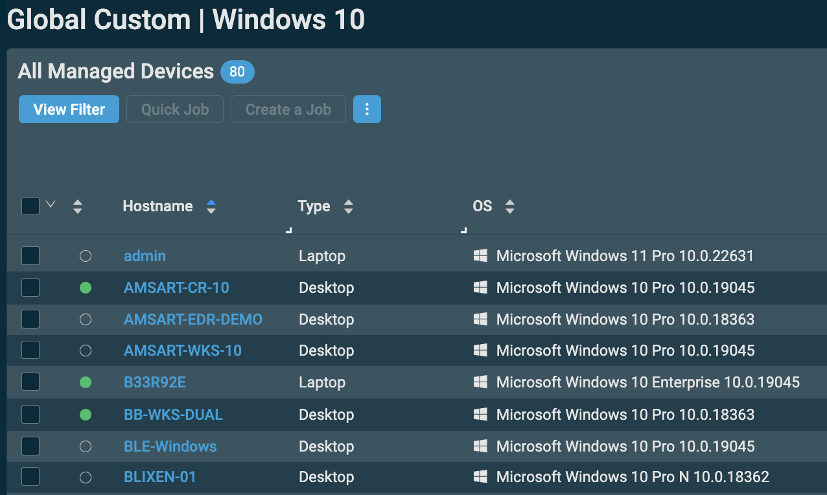Screen dimensions: 827x495
Task: Click the Laptop type cell for admin
Action: coord(322,256)
